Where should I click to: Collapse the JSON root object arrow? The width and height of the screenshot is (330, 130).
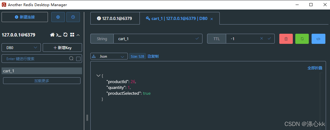tap(98, 76)
